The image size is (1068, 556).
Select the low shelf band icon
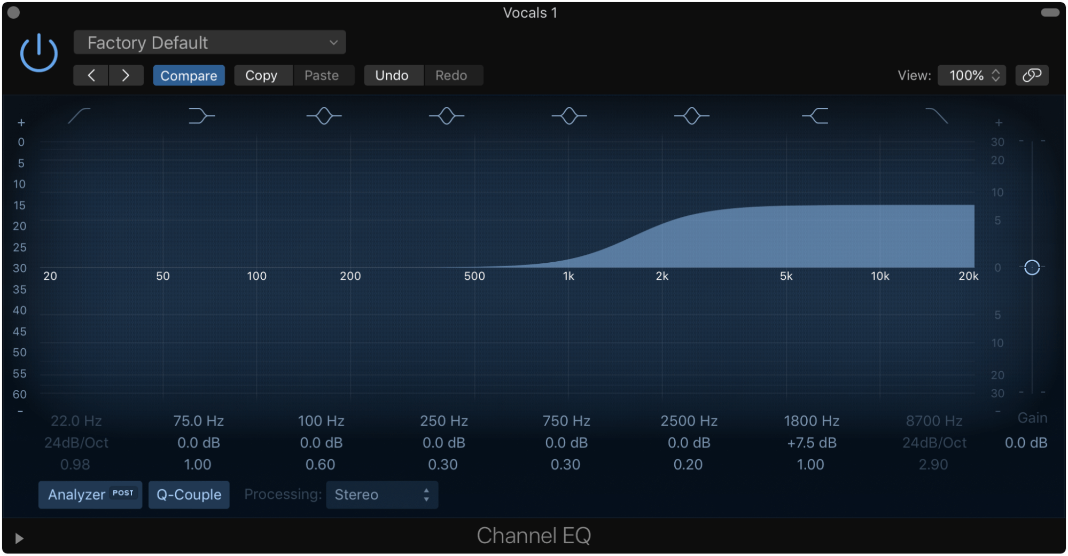(x=201, y=116)
